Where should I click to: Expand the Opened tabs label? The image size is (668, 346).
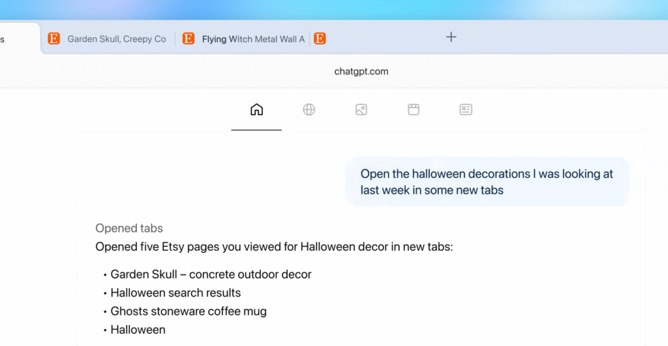129,228
